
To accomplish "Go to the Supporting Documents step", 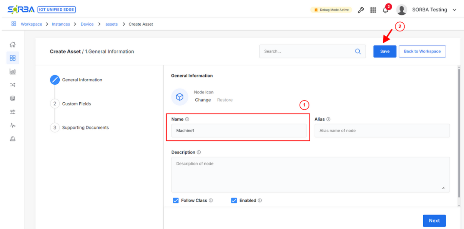I will 85,128.
